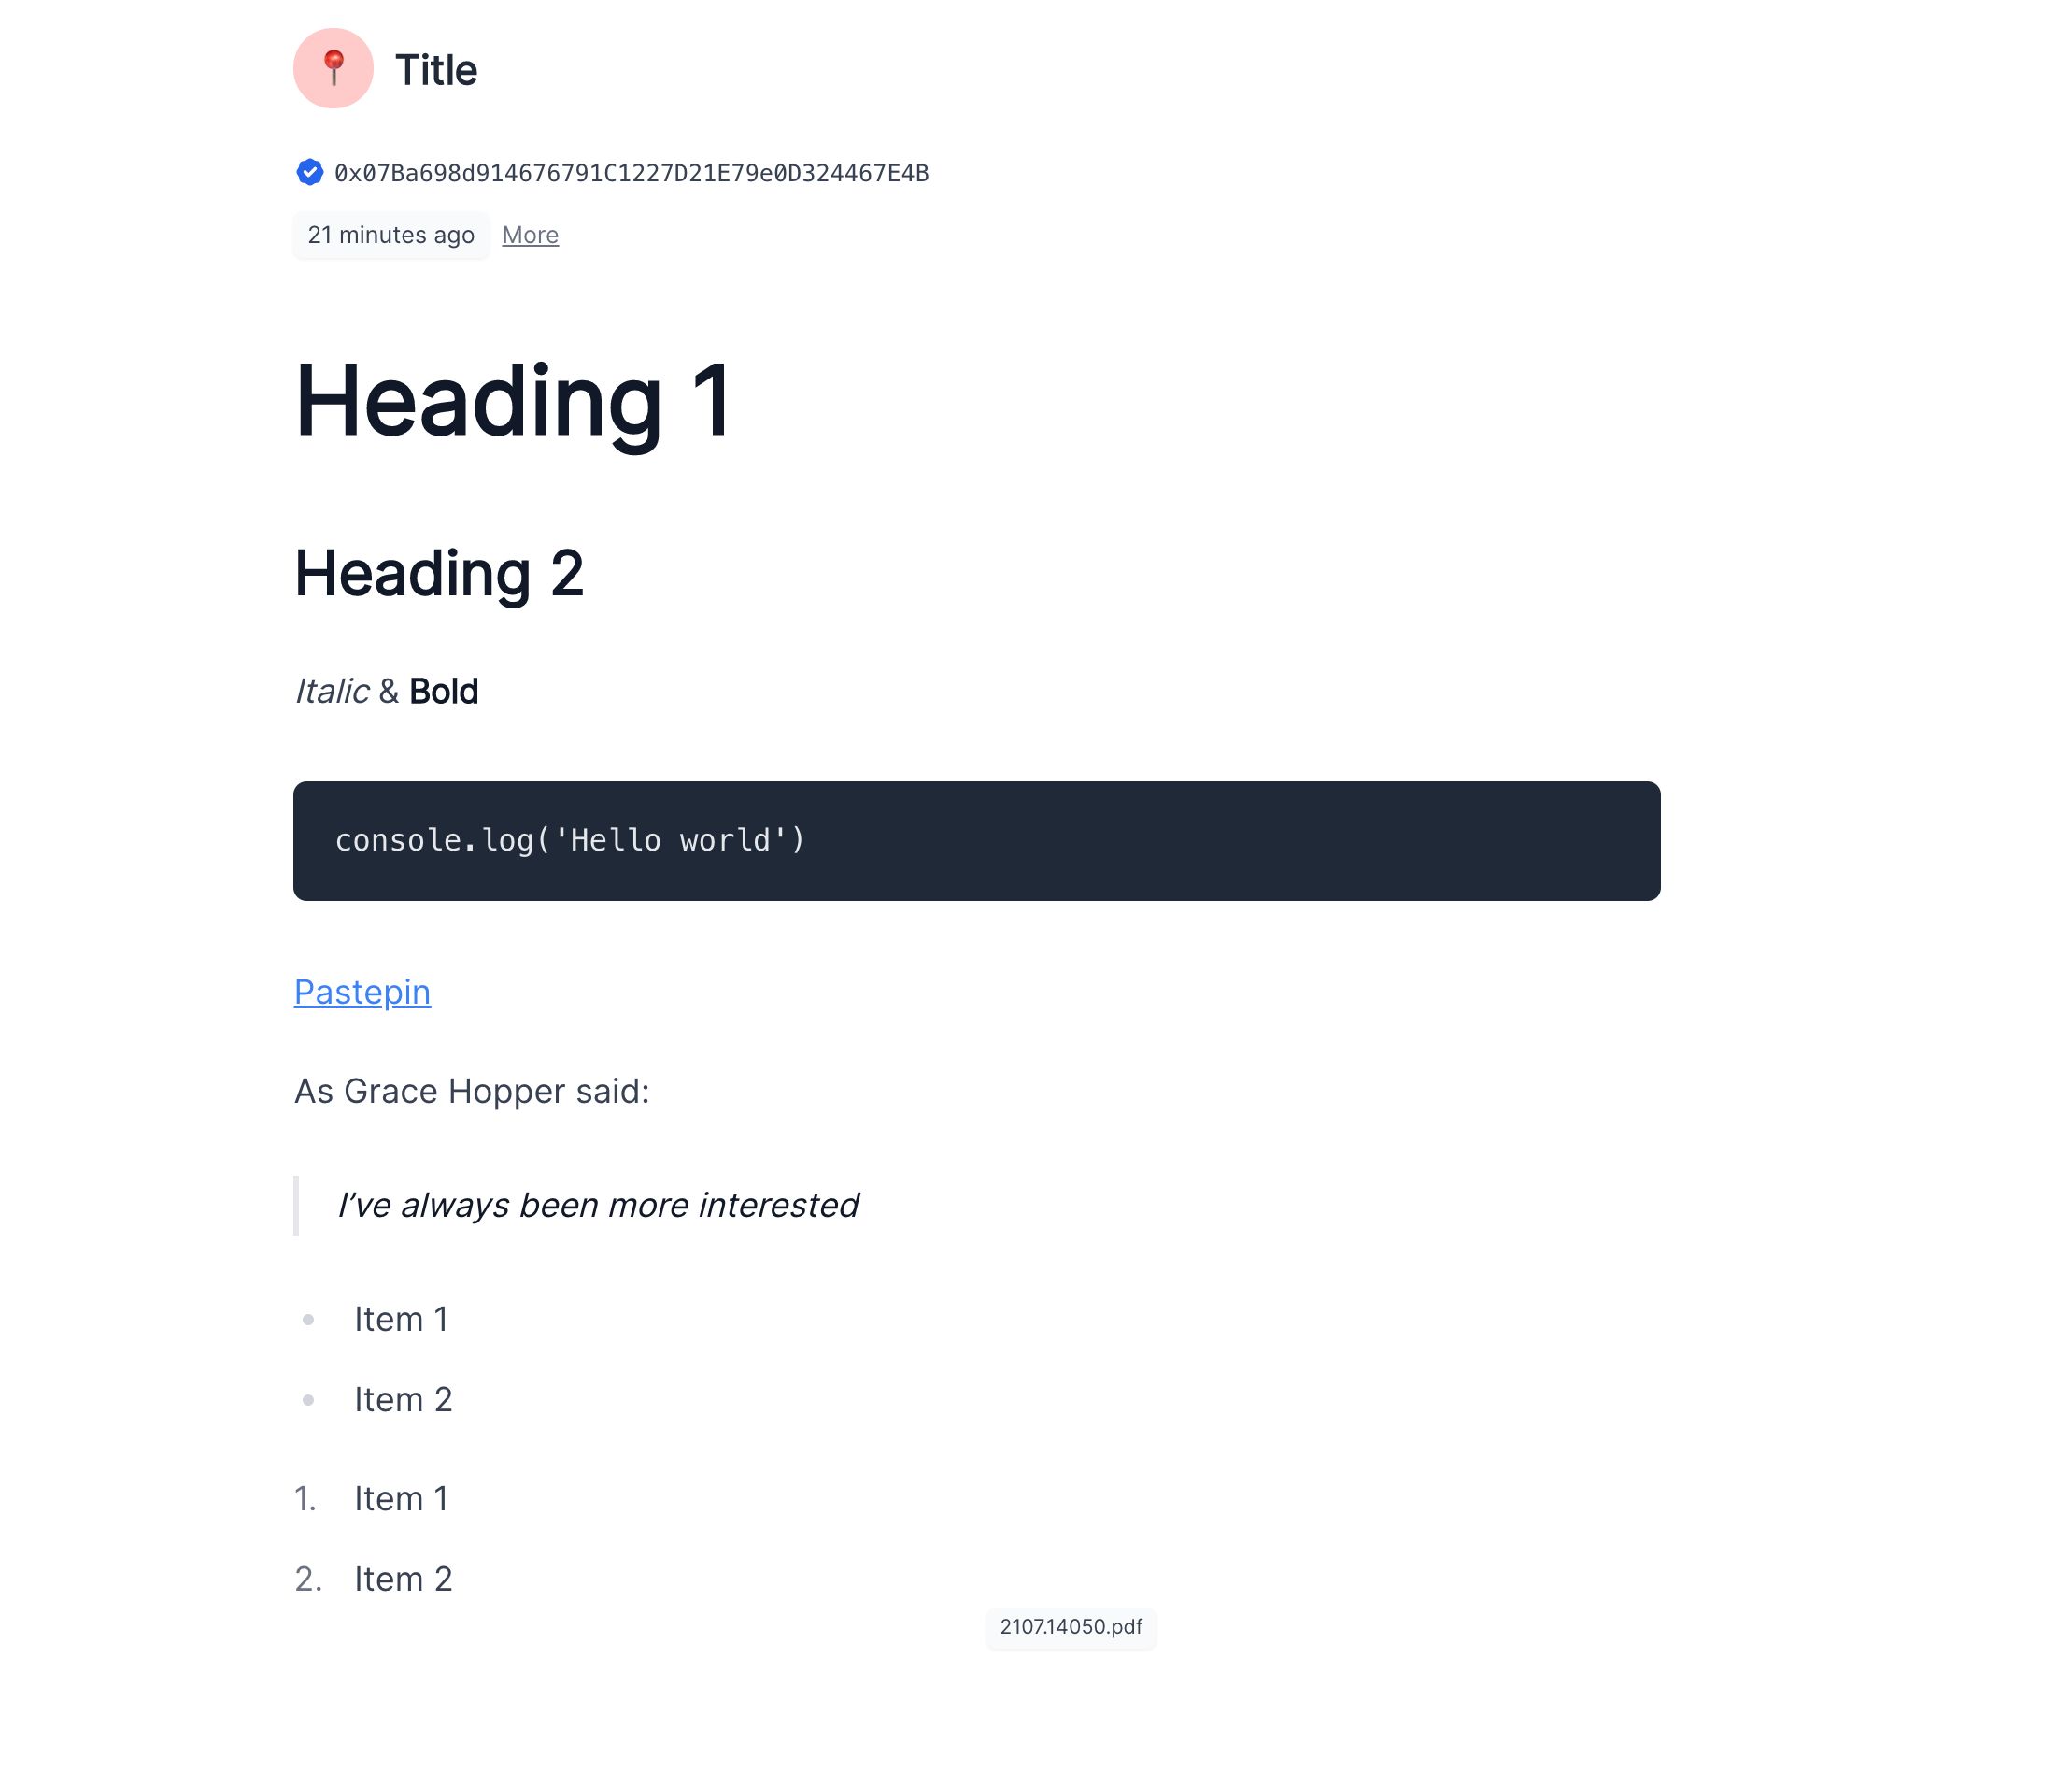Click the Title text in header
2072x1787 pixels.
click(435, 69)
